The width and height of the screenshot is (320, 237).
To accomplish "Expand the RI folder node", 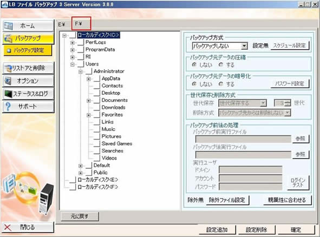I will tap(72, 57).
